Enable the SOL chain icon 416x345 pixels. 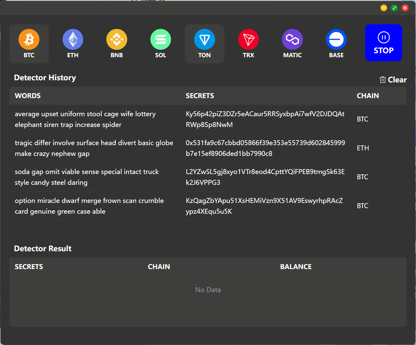161,40
